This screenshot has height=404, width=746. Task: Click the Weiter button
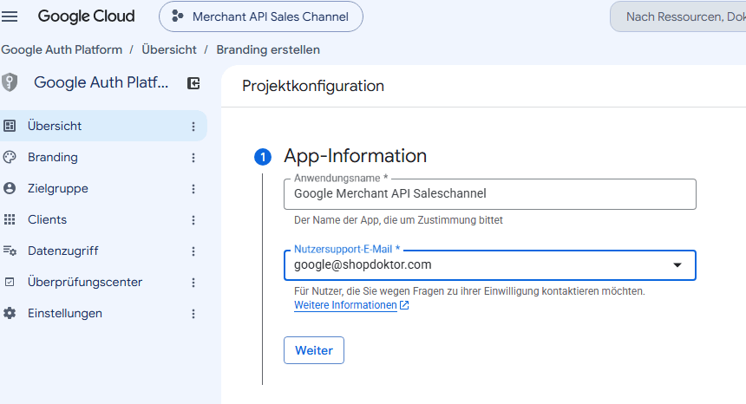314,350
